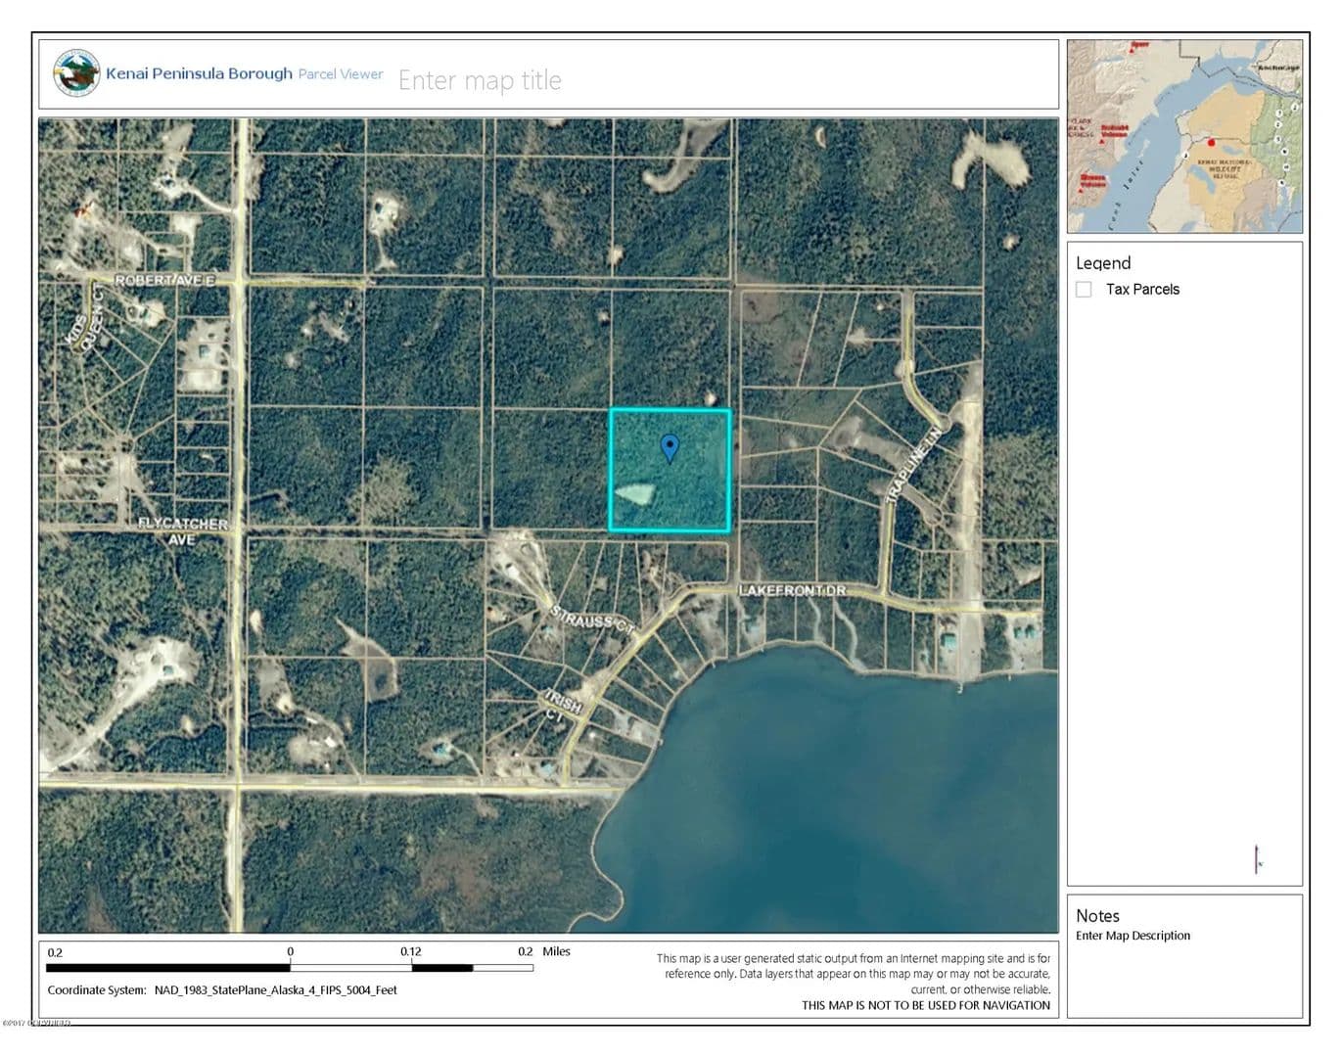The image size is (1341, 1057).
Task: Click the Enter map title field
Action: click(480, 80)
